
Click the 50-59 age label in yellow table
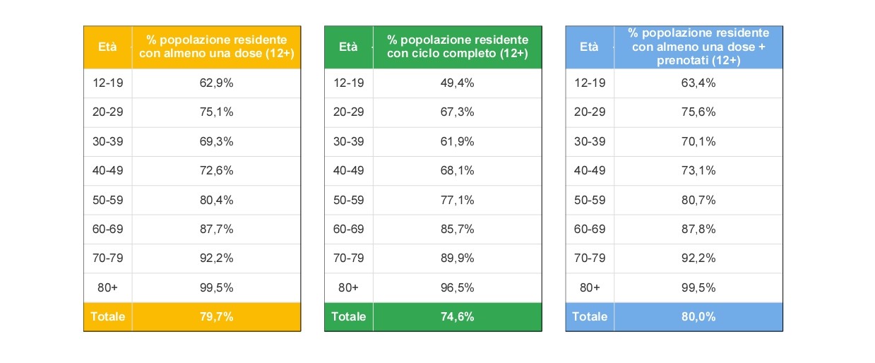[x=108, y=200]
